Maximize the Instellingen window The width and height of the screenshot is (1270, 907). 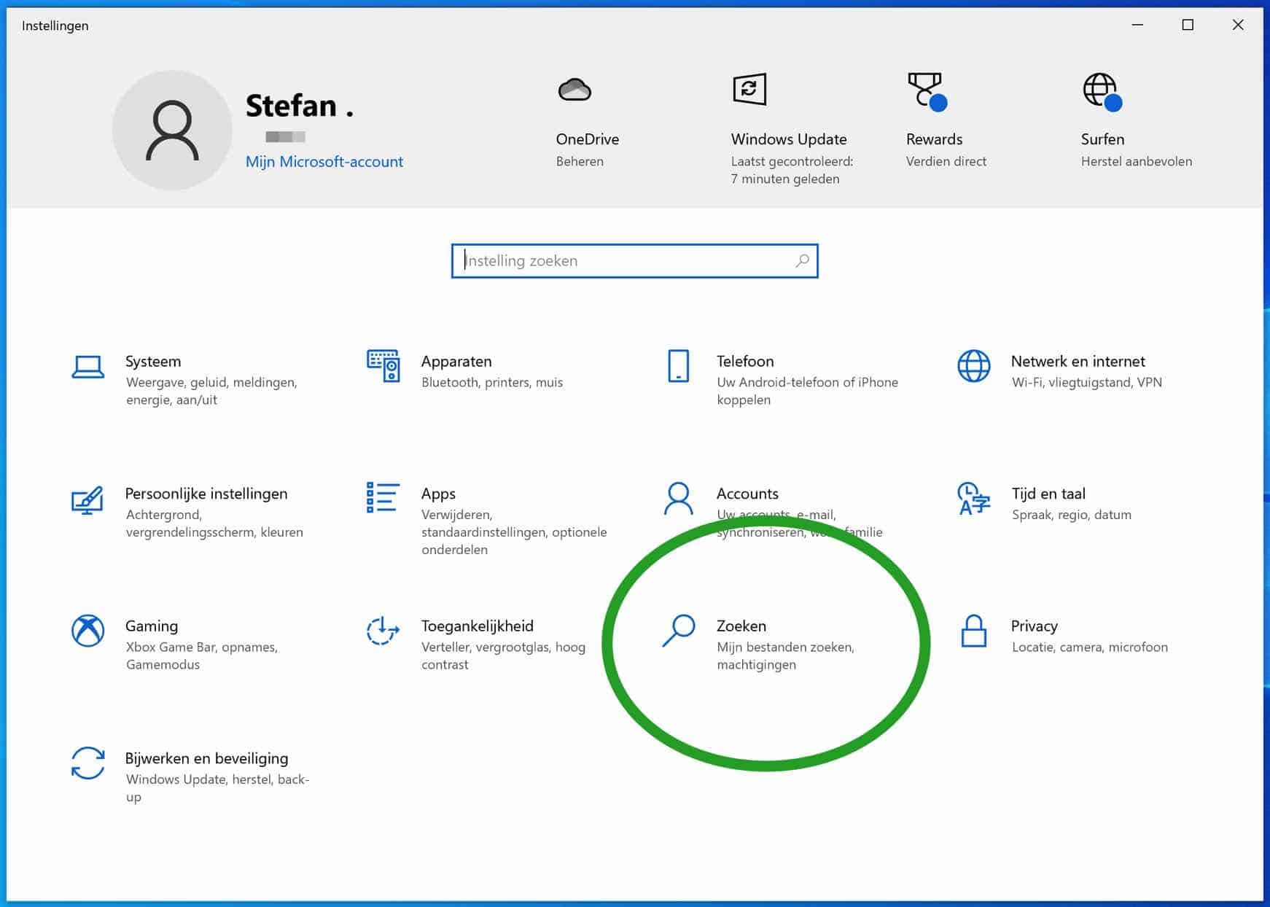coord(1188,25)
